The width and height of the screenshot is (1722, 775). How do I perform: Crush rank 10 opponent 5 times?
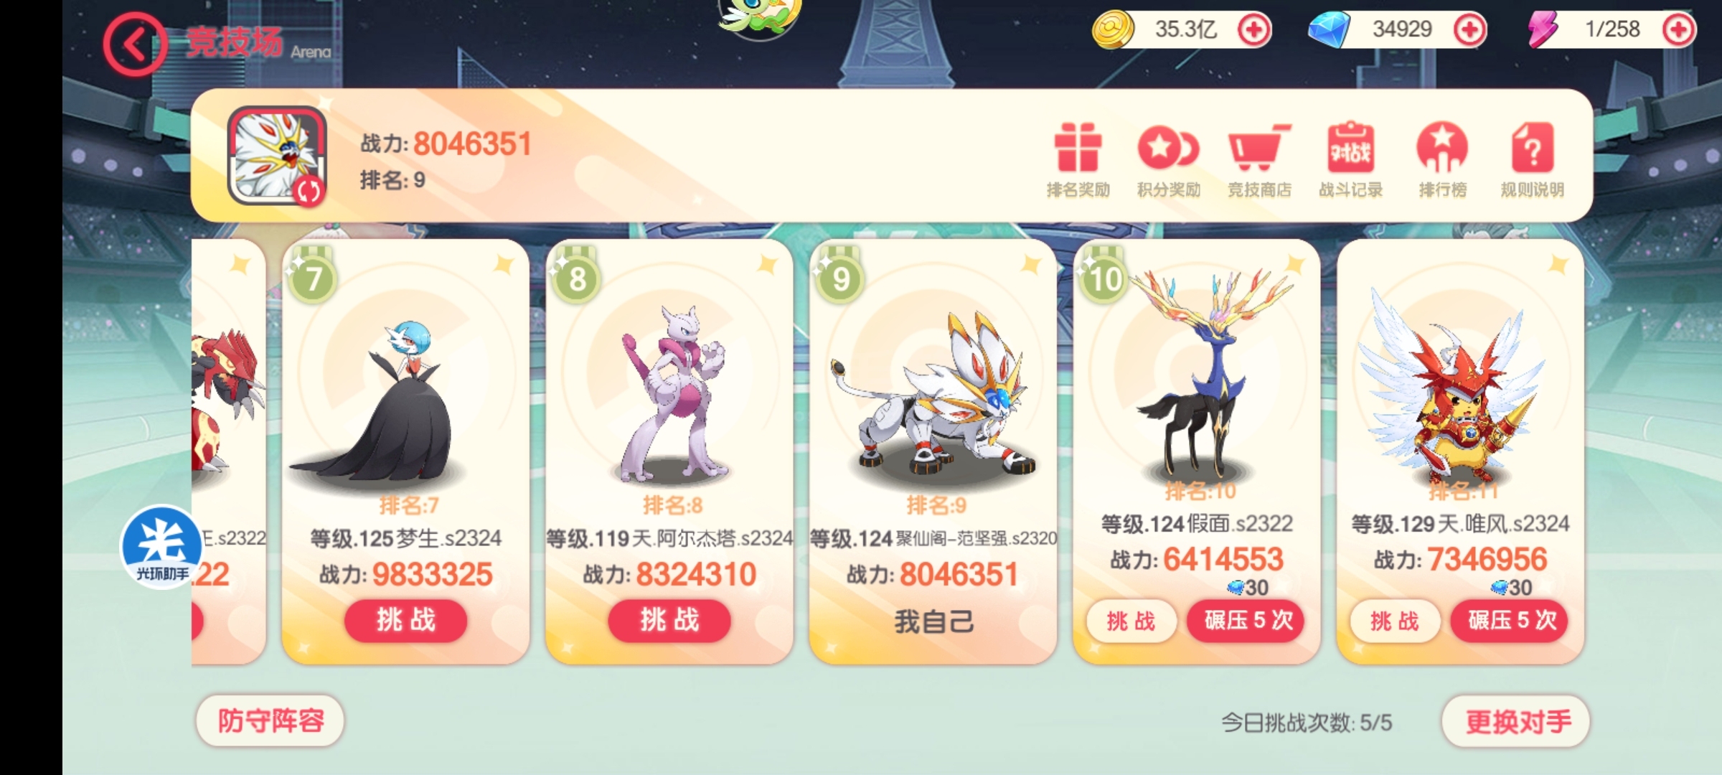point(1248,620)
